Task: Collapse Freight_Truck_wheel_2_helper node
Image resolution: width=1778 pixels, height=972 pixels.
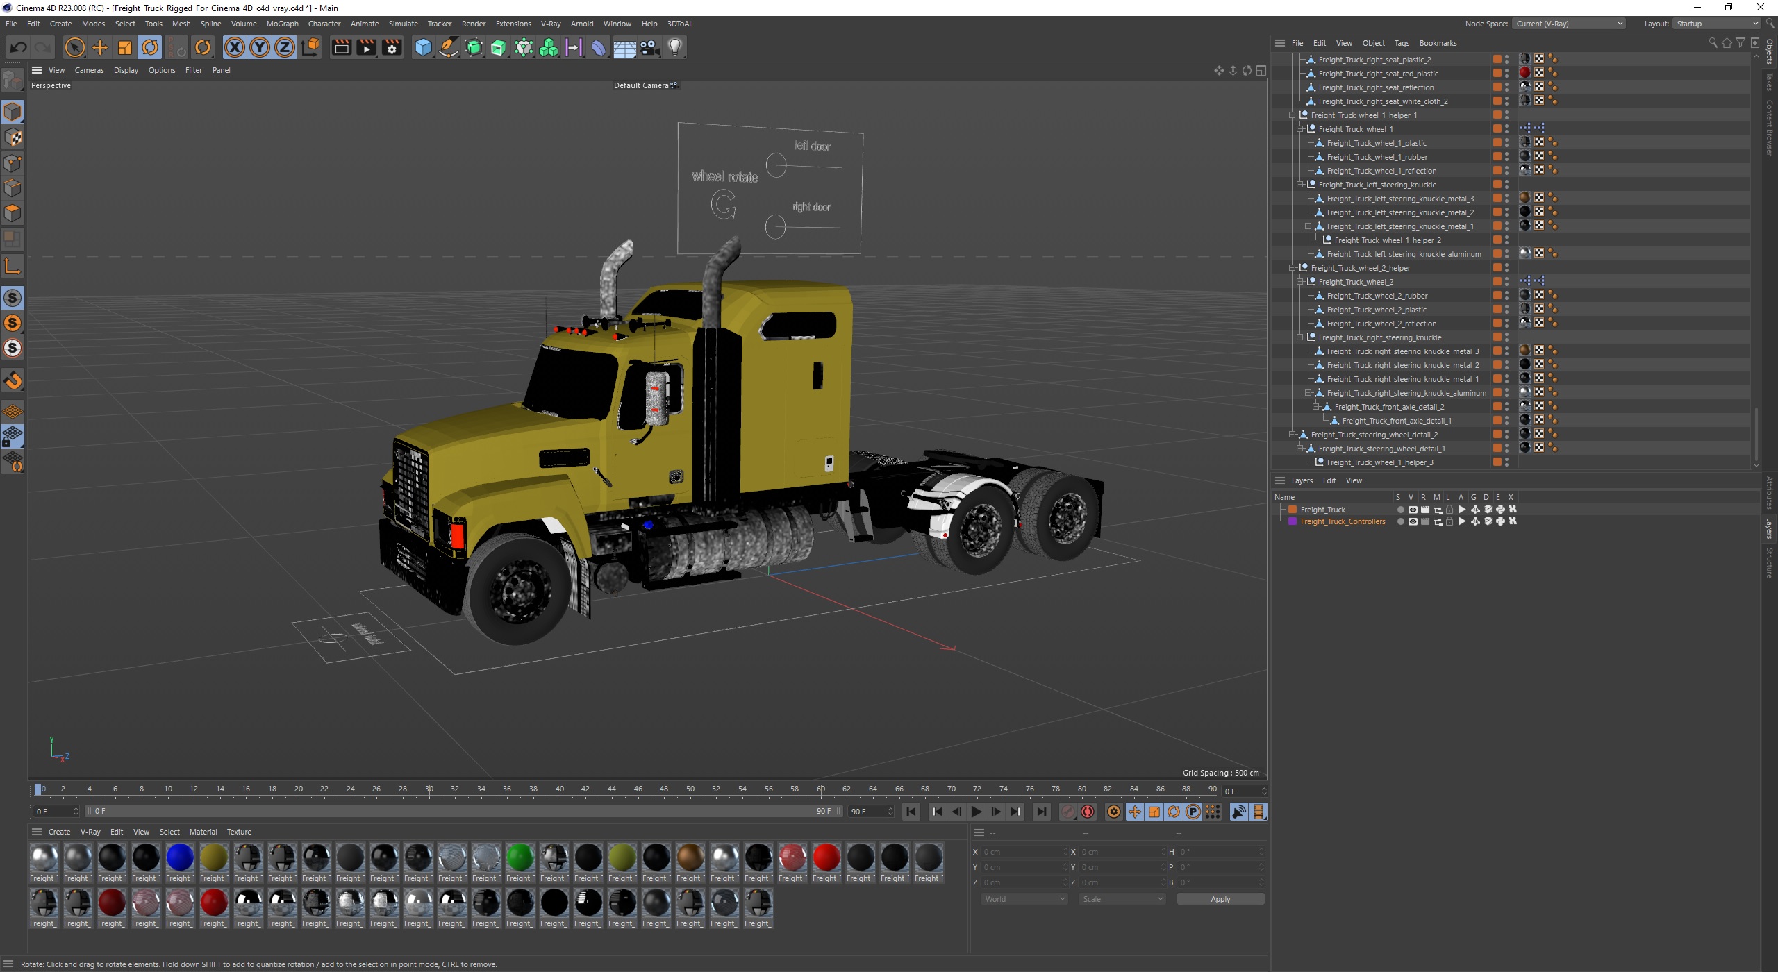Action: coord(1293,268)
